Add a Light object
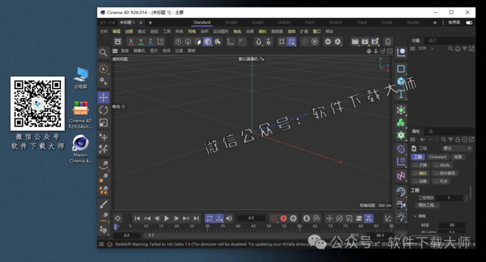The width and height of the screenshot is (486, 262). point(401,217)
